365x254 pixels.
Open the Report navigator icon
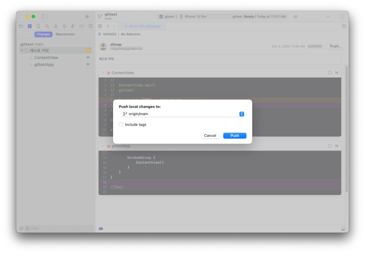pos(90,26)
